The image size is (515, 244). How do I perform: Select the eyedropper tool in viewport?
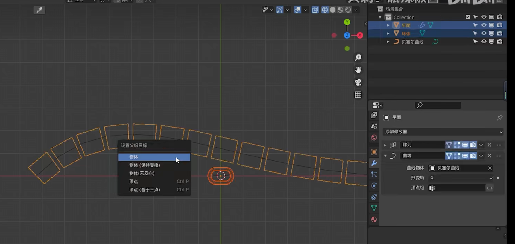coord(39,10)
